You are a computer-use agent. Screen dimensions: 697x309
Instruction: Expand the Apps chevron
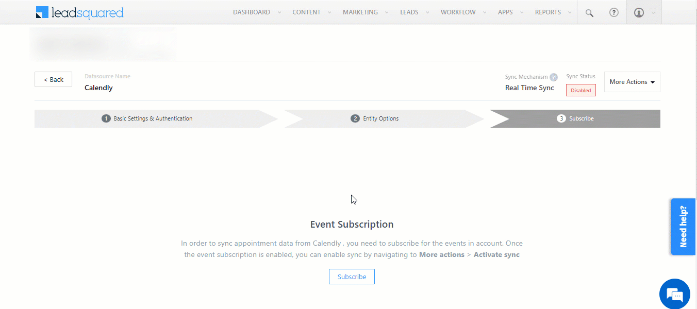click(522, 12)
